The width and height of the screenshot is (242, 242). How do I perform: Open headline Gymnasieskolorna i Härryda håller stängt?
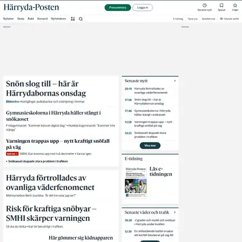[x=53, y=116]
